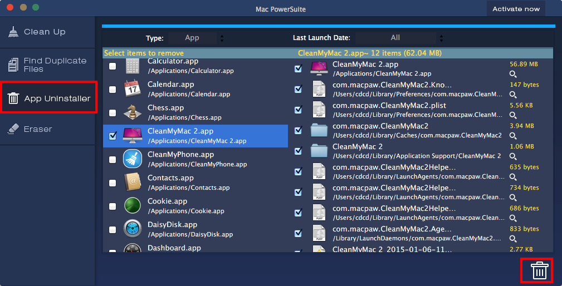Open the Type App dropdown
The image size is (562, 286).
(192, 38)
